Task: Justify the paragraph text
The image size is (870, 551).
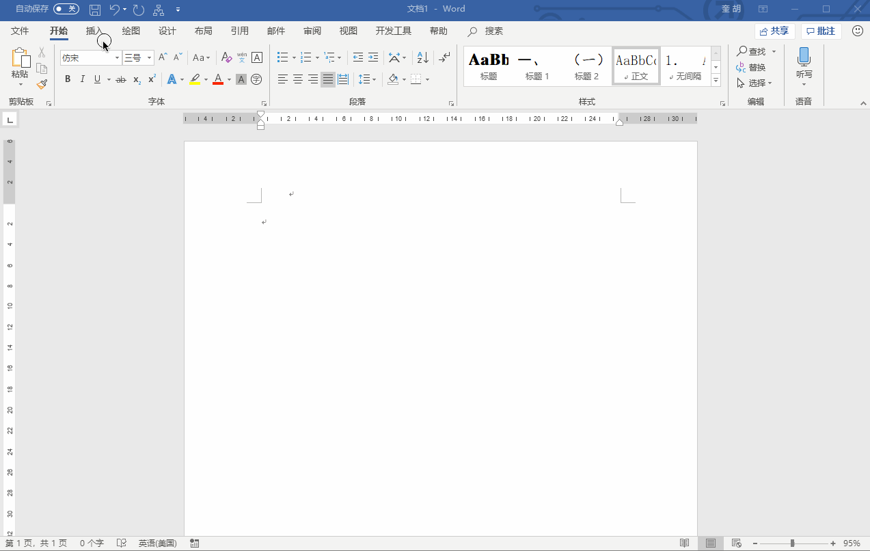Action: tap(328, 79)
